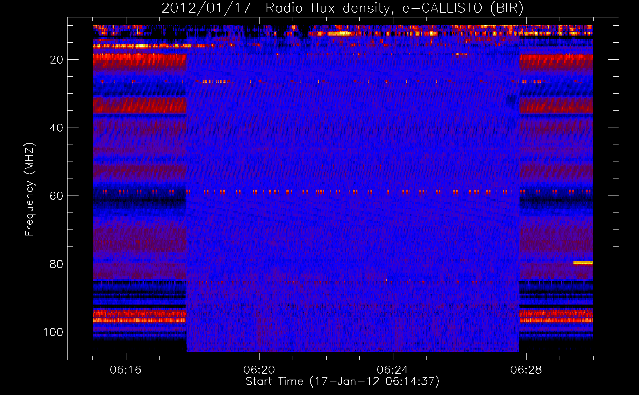This screenshot has height=395, width=639.
Task: Click the 60 MHz frequency label
Action: (x=56, y=196)
